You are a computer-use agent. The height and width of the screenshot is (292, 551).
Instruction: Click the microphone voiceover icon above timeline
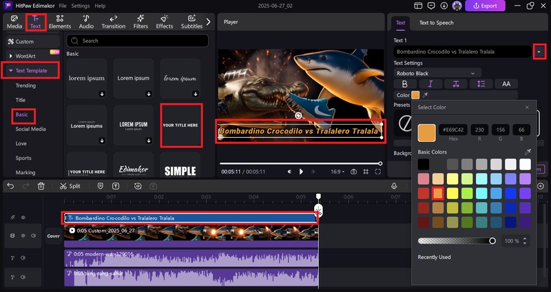[x=394, y=186]
